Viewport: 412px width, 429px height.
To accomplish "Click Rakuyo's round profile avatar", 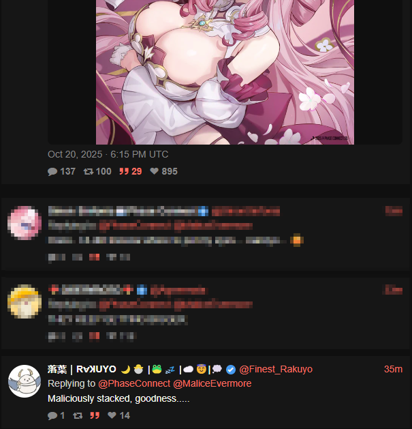I will tap(25, 381).
